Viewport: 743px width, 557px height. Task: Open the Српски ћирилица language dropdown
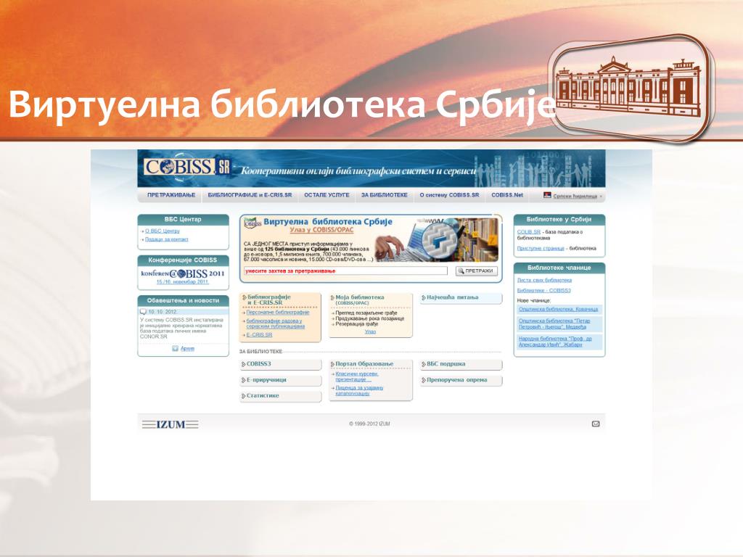[578, 196]
